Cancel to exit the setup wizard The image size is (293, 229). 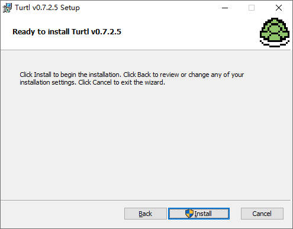(x=262, y=214)
